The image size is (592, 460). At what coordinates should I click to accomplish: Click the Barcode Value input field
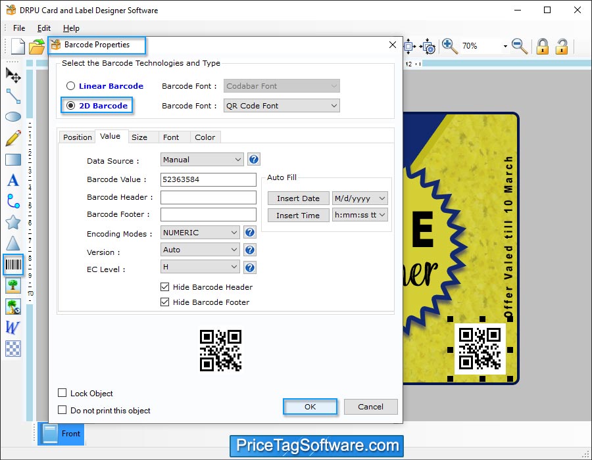pos(209,179)
